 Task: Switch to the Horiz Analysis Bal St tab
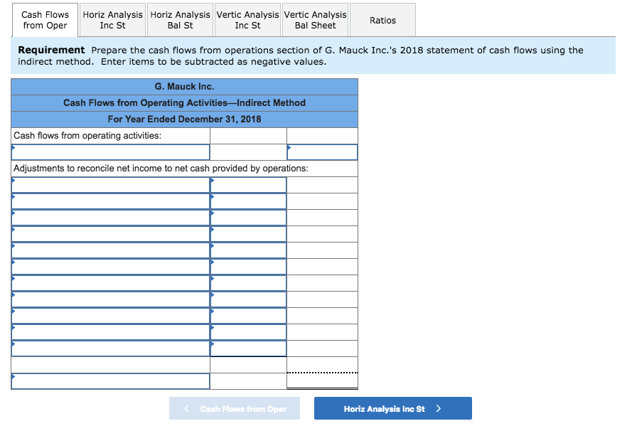click(179, 19)
